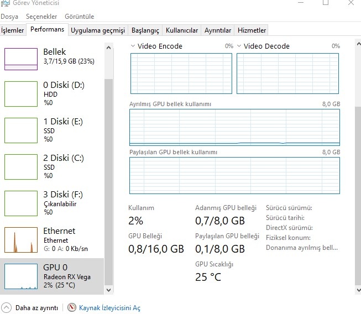Image resolution: width=361 pixels, height=314 pixels.
Task: Collapse view with Daha az ayrıntı arrow
Action: click(7, 308)
